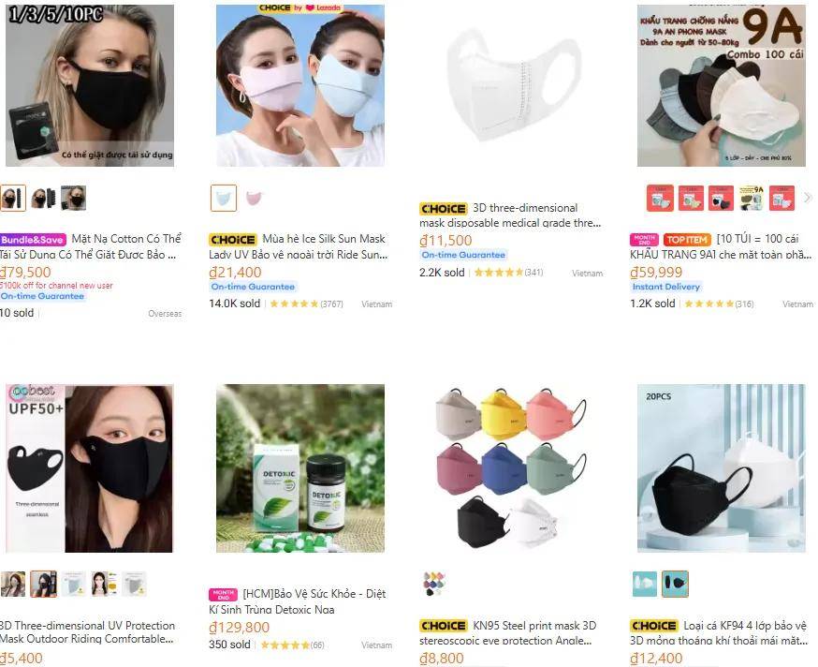Click Instant Delivery tag on 9A mask

[x=666, y=287]
